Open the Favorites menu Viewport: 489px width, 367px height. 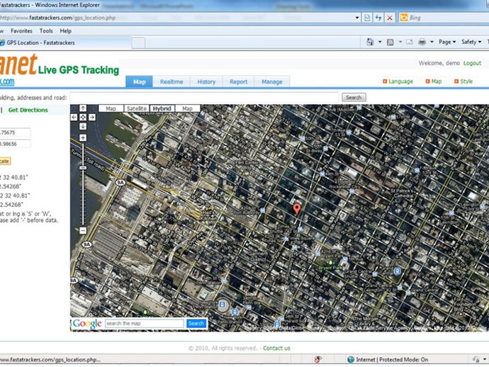click(x=21, y=31)
